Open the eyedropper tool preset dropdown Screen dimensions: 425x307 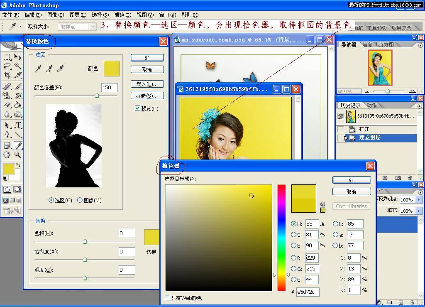coord(21,26)
